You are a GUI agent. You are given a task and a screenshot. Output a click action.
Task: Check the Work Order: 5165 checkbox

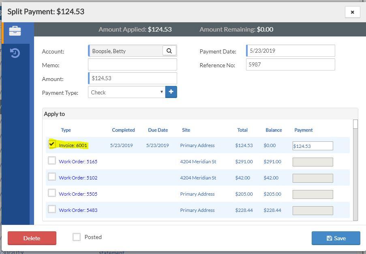pos(52,160)
